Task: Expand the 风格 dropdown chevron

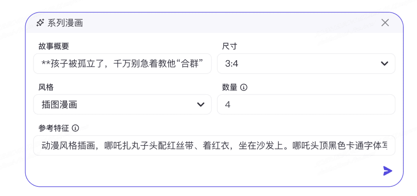Action: (x=200, y=105)
